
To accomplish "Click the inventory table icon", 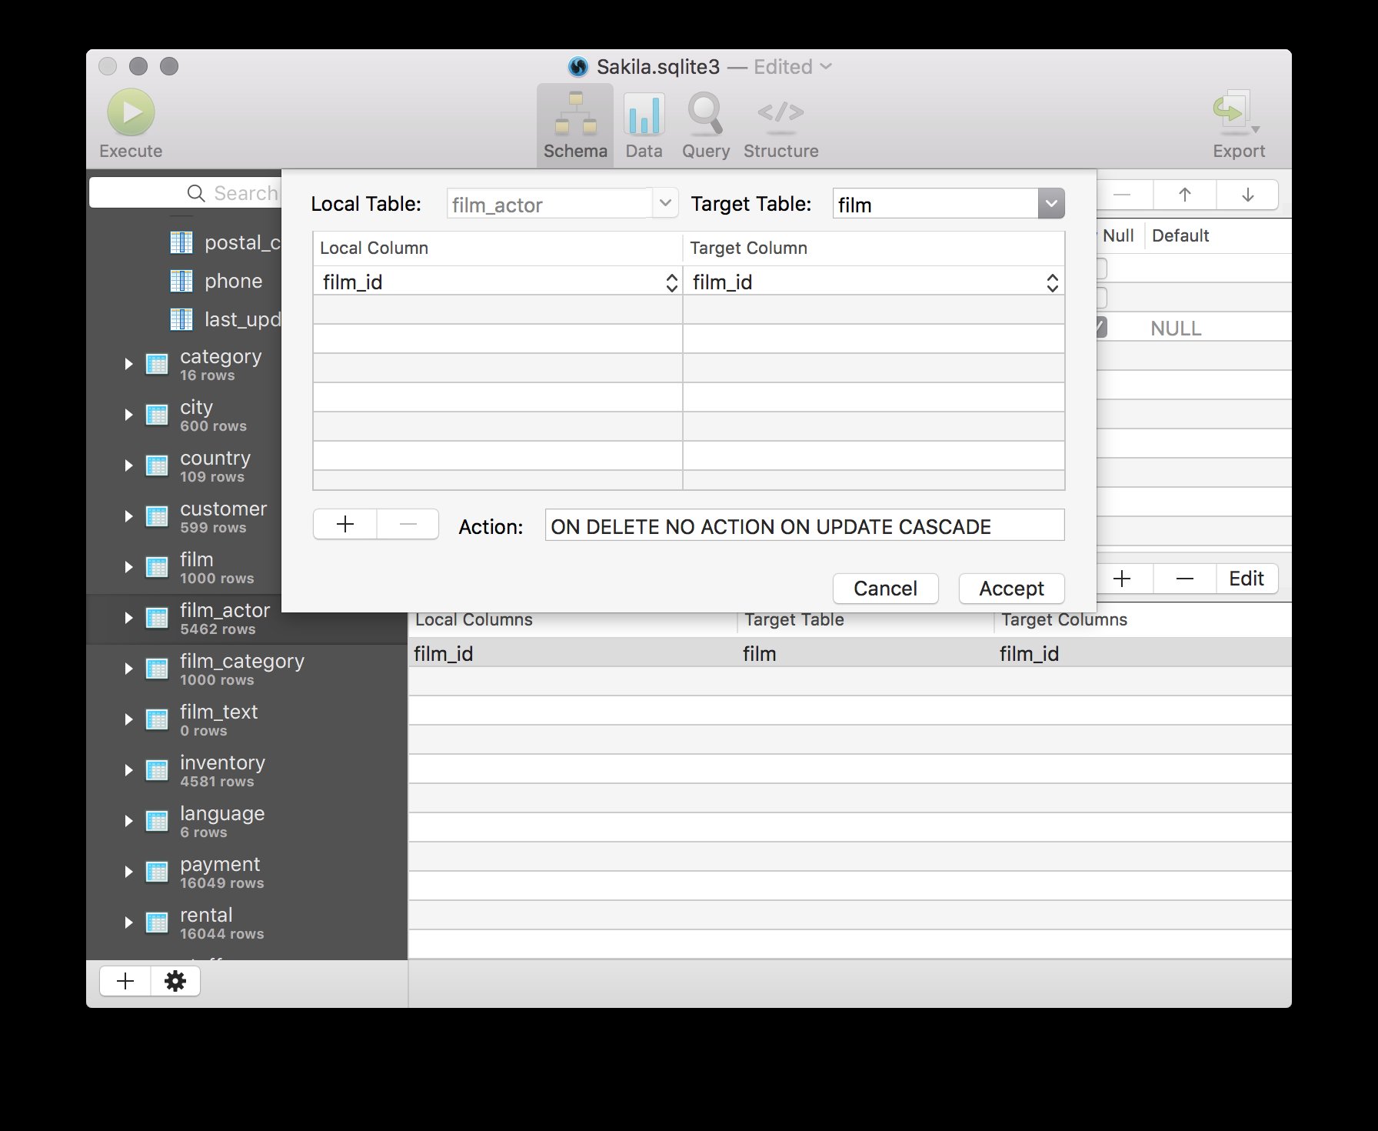I will coord(157,770).
